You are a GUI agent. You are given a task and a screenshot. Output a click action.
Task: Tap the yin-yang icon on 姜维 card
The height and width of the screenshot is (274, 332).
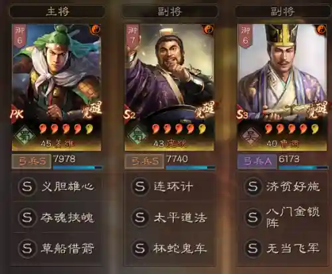(x=96, y=29)
